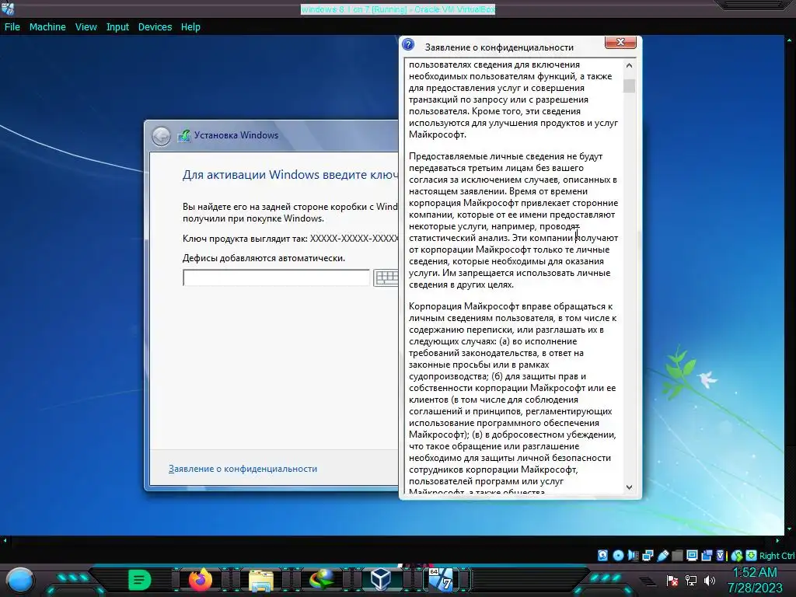
Task: Open the Input menu
Action: click(117, 27)
